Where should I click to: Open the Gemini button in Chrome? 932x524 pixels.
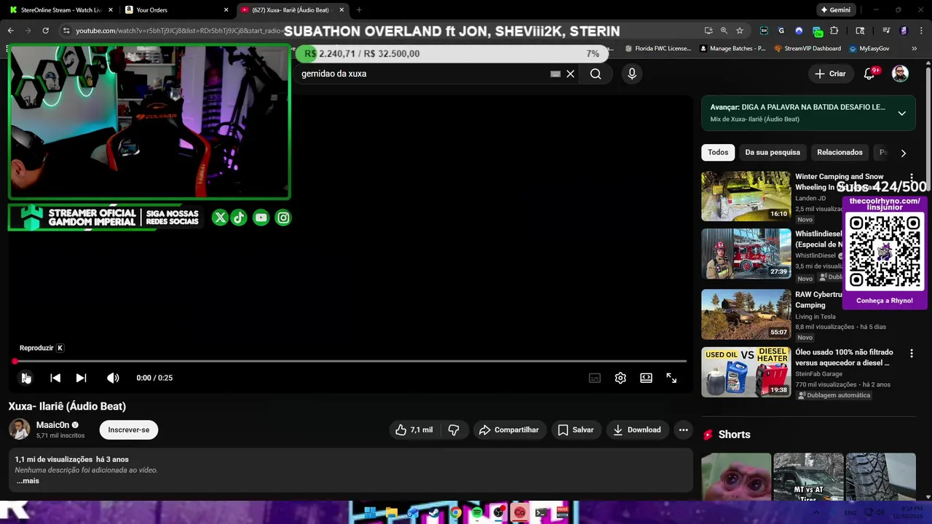pos(835,10)
